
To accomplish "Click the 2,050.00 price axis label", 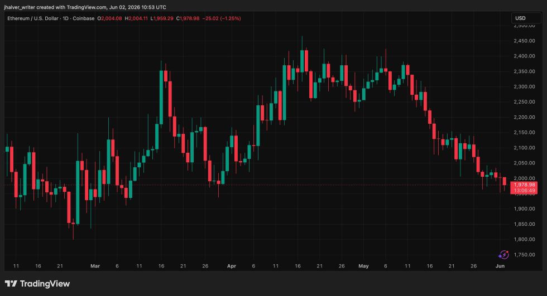I will [524, 163].
